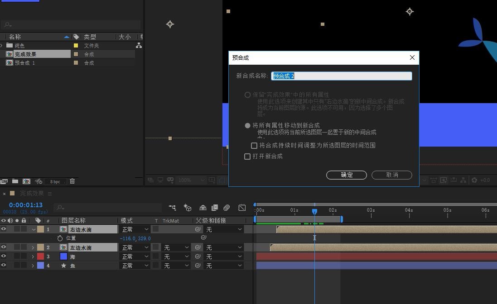This screenshot has width=497, height=304.
Task: Click the blue label swatch of 鱼 layer
Action: click(41, 266)
